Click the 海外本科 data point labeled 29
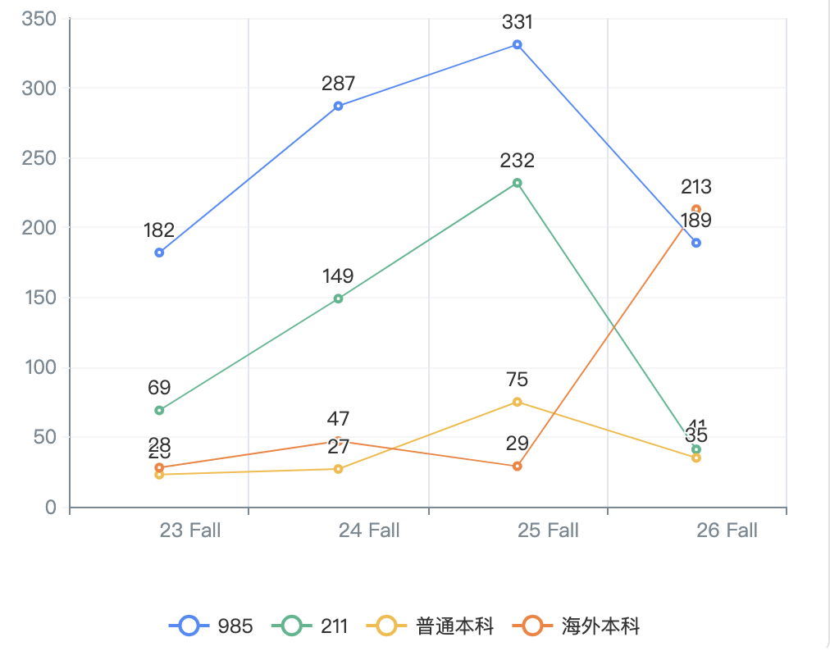The width and height of the screenshot is (830, 651). [x=518, y=467]
